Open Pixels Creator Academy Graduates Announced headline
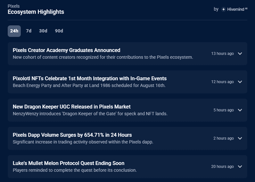This screenshot has width=255, height=182. [67, 50]
